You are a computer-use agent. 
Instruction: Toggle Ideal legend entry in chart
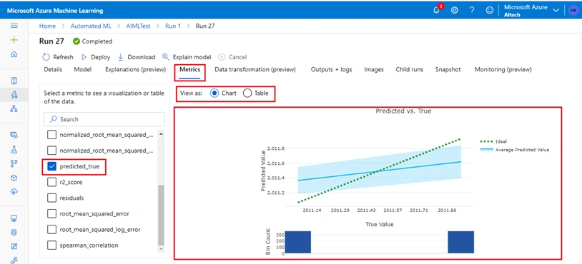[x=493, y=141]
